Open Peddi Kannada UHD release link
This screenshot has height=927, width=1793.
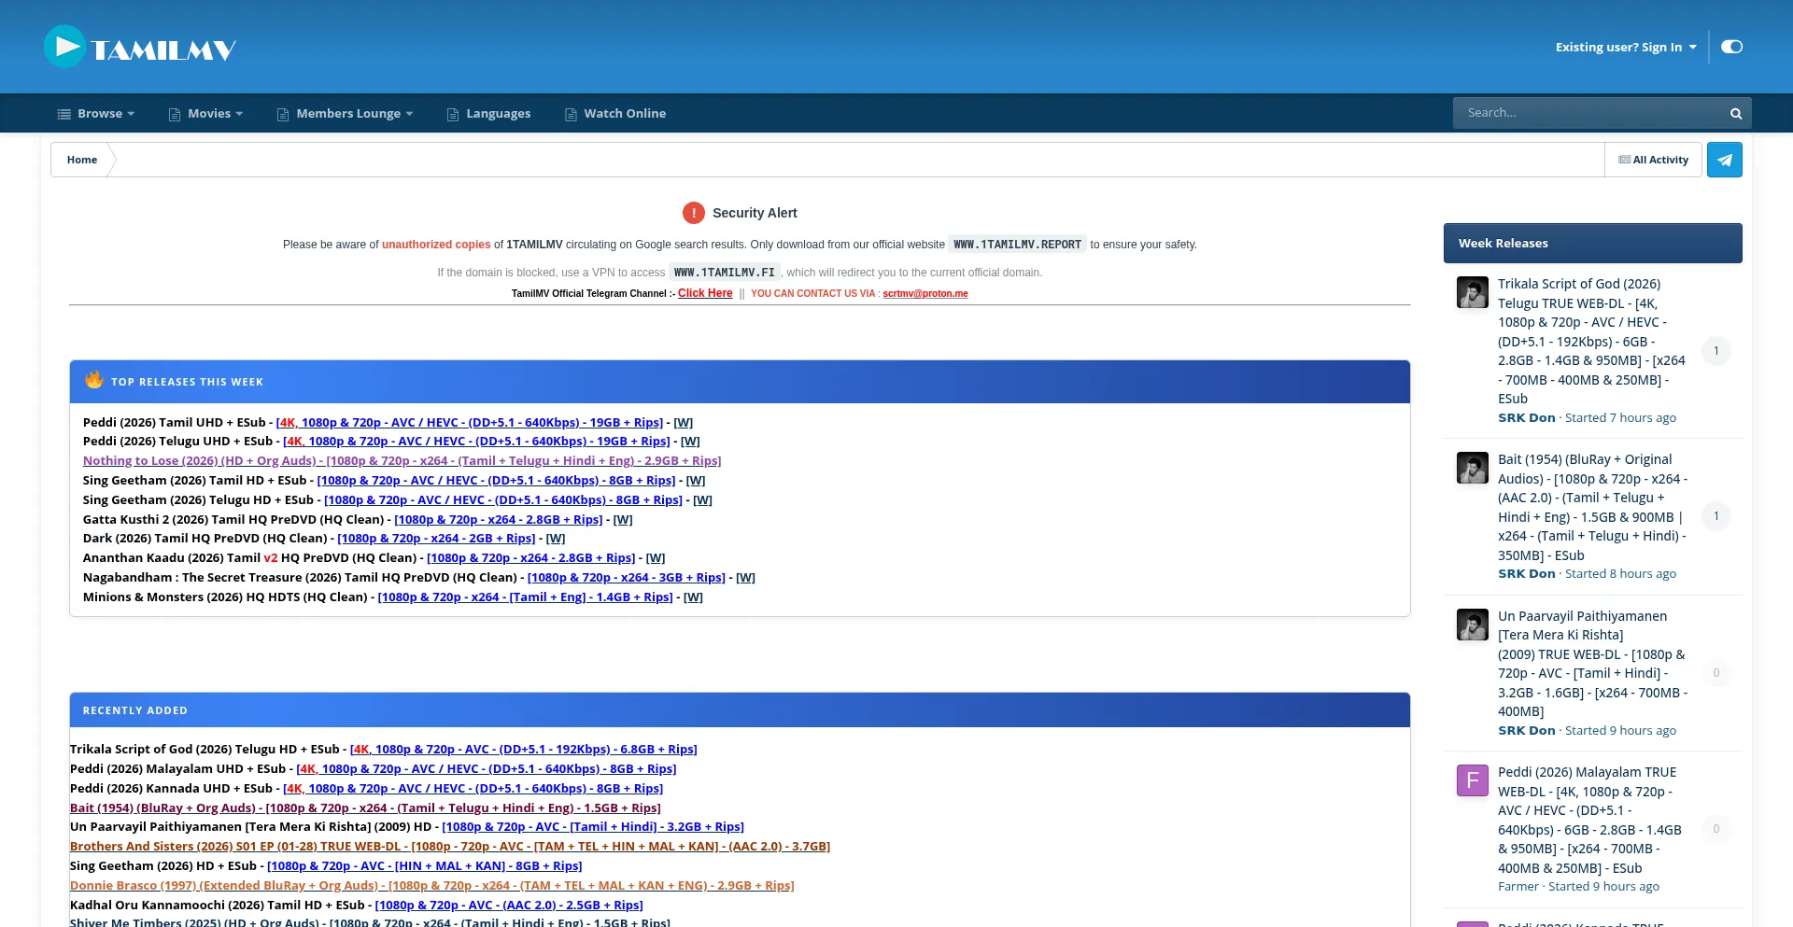point(473,788)
